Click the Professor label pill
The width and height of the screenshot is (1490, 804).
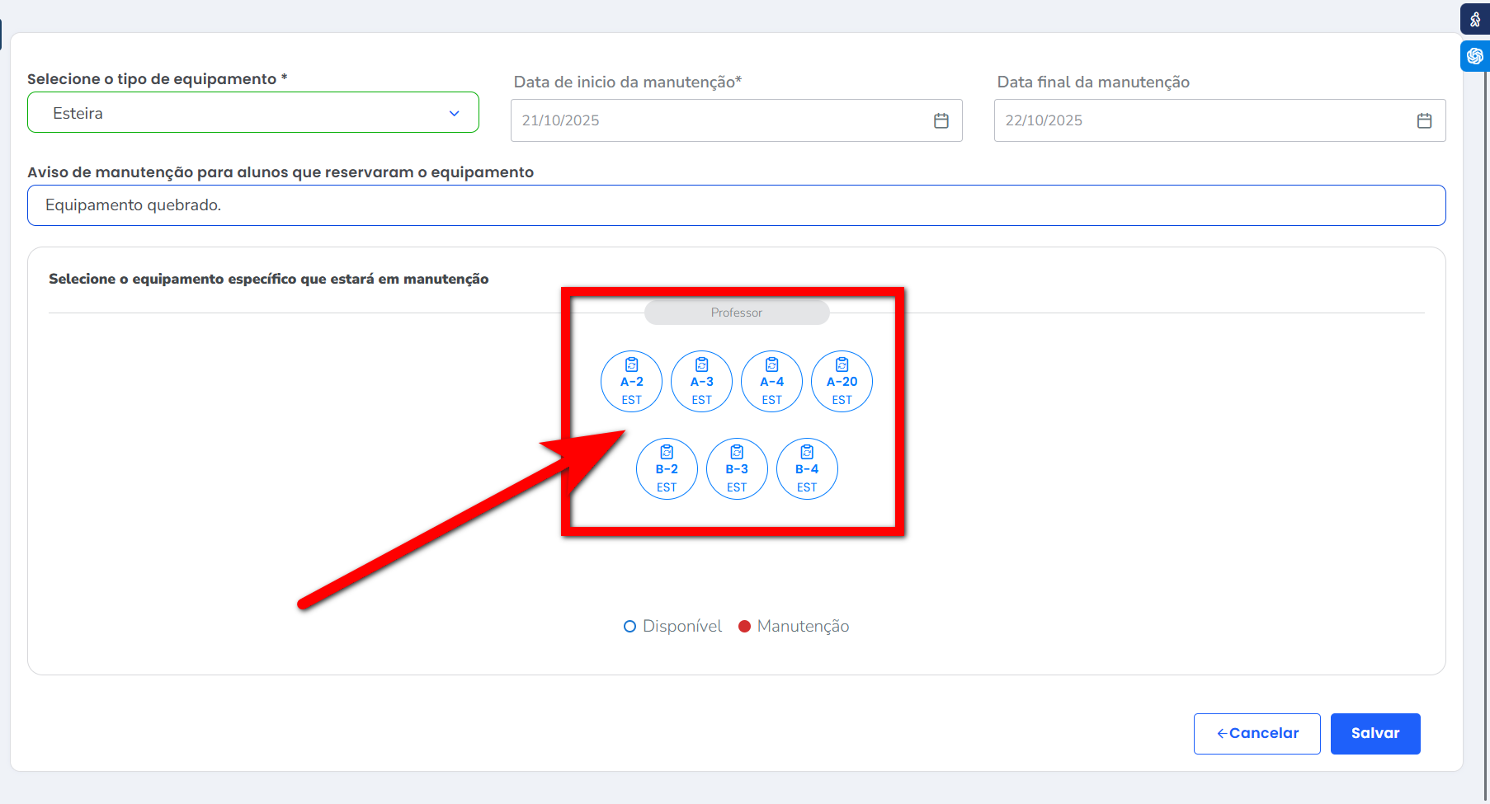coord(737,313)
